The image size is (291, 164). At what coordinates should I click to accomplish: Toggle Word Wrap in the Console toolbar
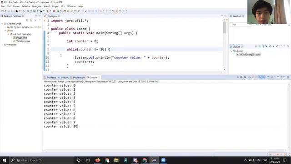(x=256, y=77)
